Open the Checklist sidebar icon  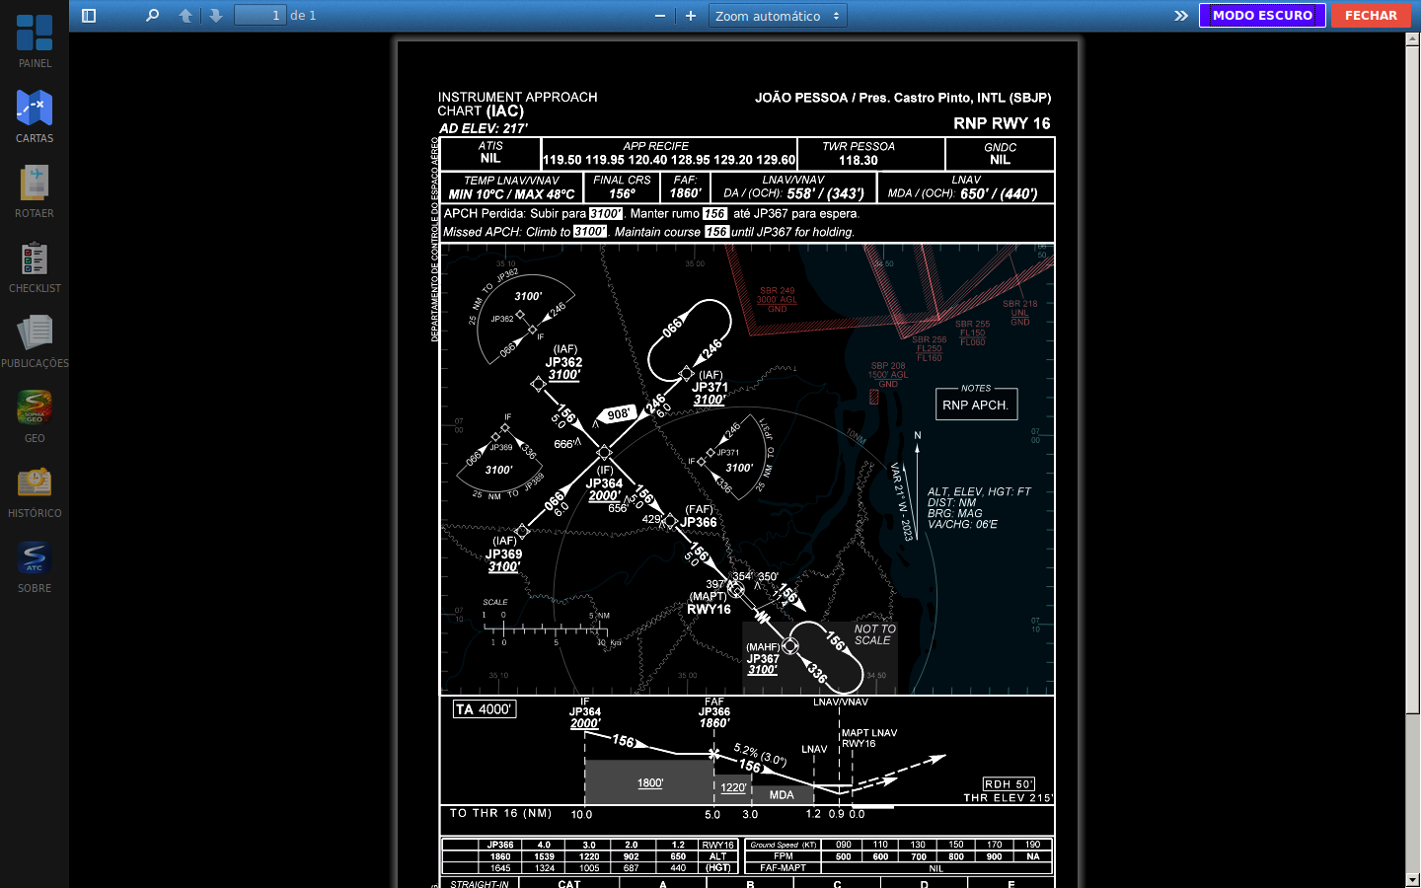[35, 266]
